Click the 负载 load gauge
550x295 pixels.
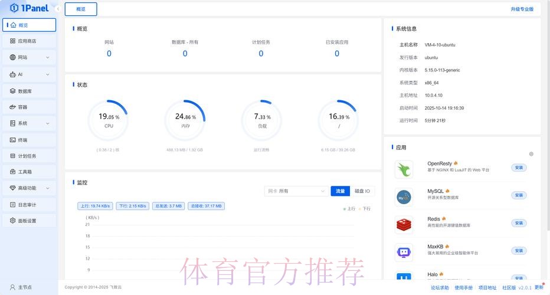coord(261,120)
